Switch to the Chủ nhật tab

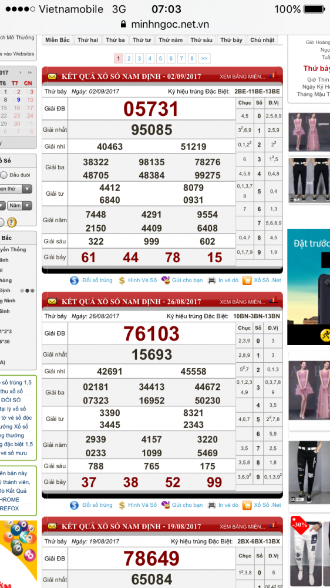coord(262,40)
